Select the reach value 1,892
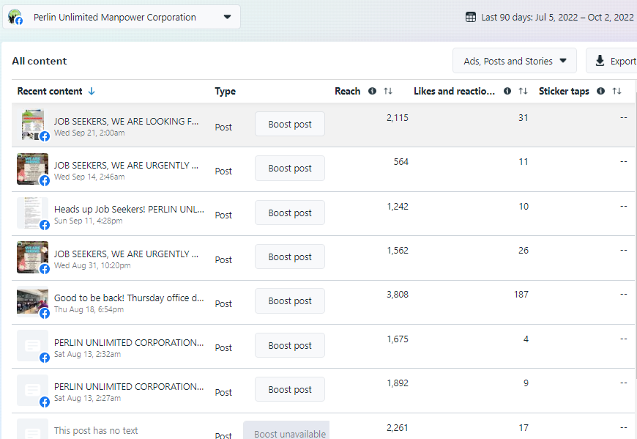 point(398,383)
